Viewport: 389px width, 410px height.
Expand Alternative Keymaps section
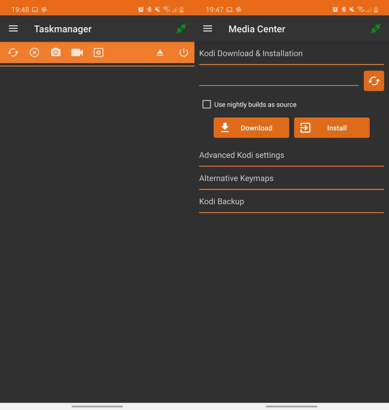(x=292, y=178)
